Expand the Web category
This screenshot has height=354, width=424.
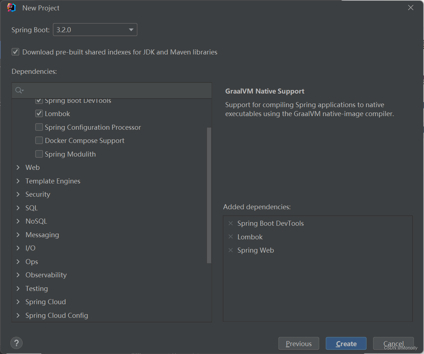coord(18,167)
